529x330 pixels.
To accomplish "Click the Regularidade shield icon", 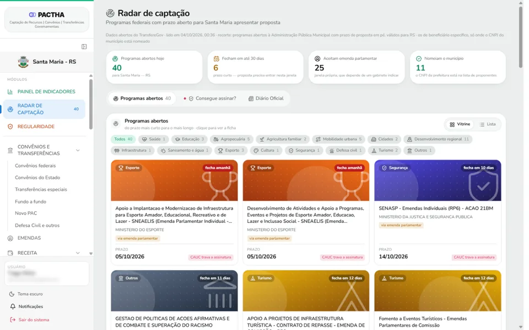I will pyautogui.click(x=10, y=127).
